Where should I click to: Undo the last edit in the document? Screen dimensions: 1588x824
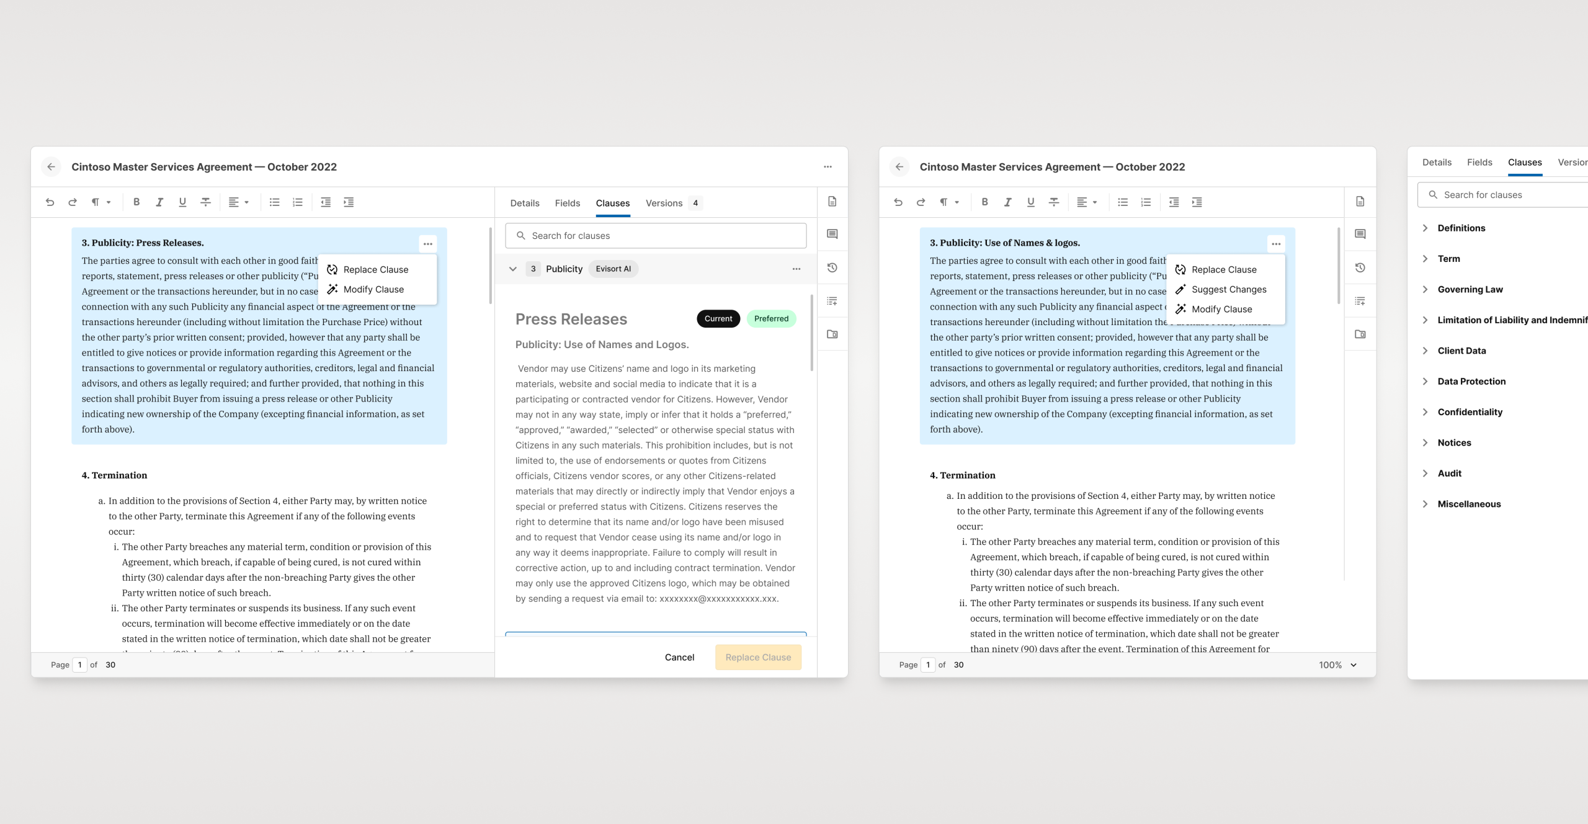point(50,202)
